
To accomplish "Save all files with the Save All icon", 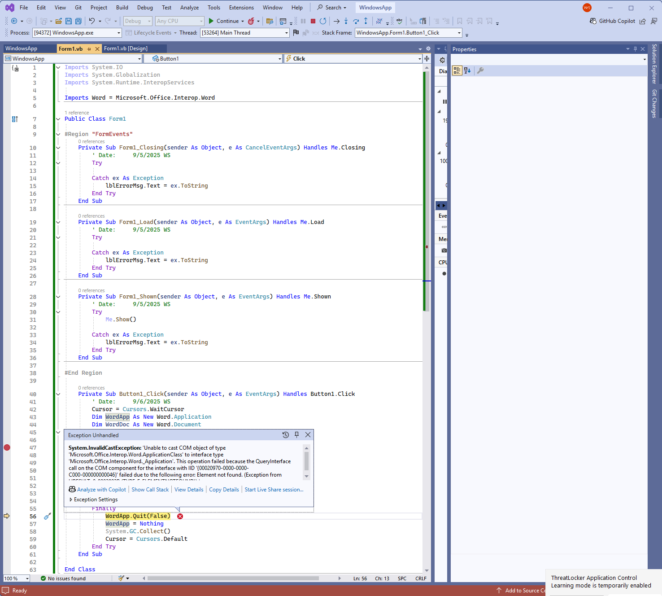I will point(78,21).
